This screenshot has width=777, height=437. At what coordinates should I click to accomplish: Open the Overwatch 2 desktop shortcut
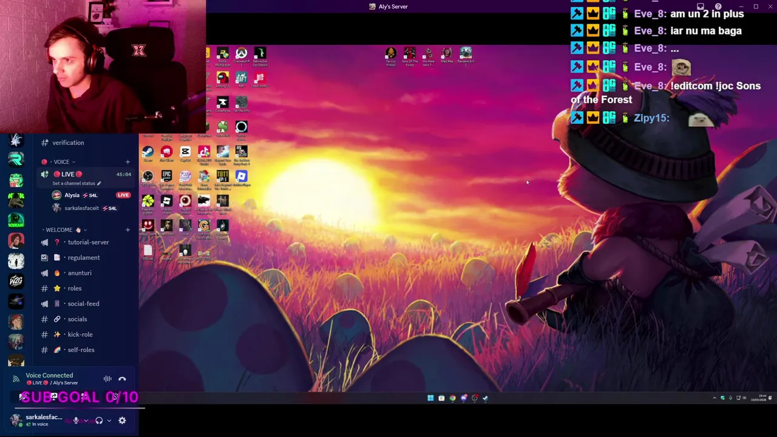click(x=242, y=53)
